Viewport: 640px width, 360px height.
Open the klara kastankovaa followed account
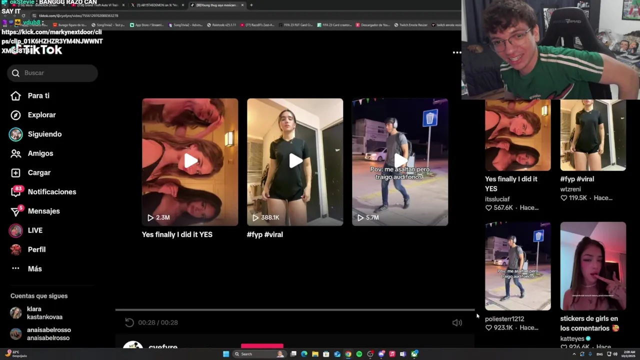(36, 313)
